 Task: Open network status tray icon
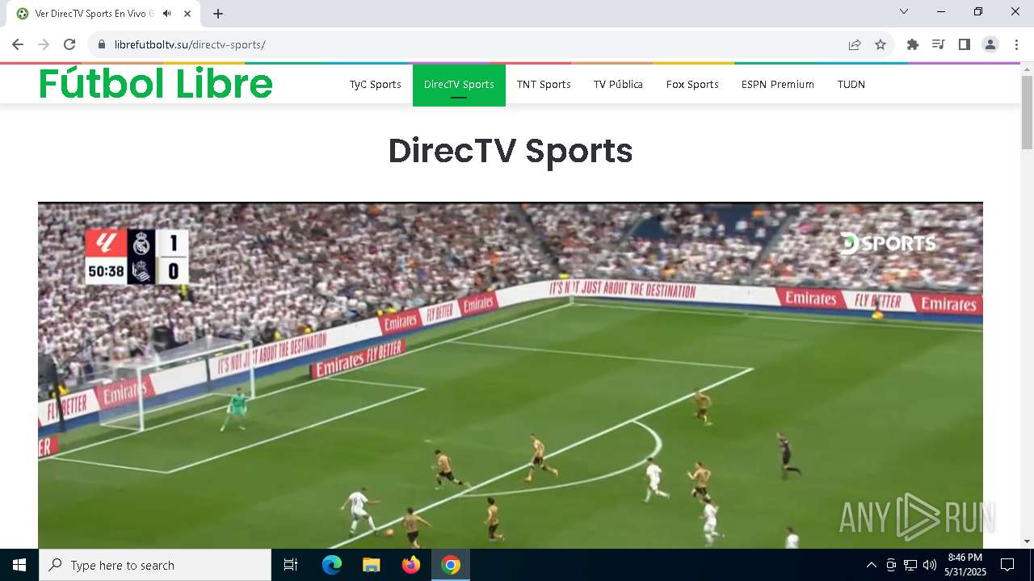click(910, 565)
